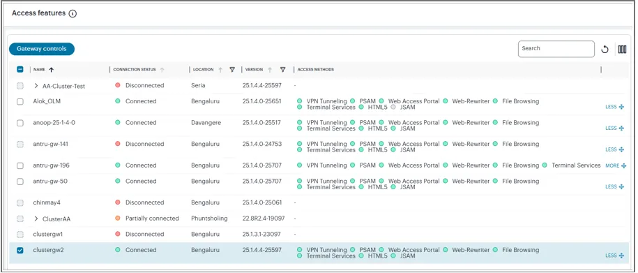Screen dimensions: 638x273
Task: Click the green status dot for clustergw2
Action: click(x=118, y=250)
